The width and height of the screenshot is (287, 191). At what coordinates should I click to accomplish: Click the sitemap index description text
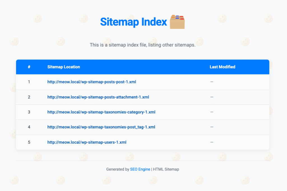click(142, 45)
